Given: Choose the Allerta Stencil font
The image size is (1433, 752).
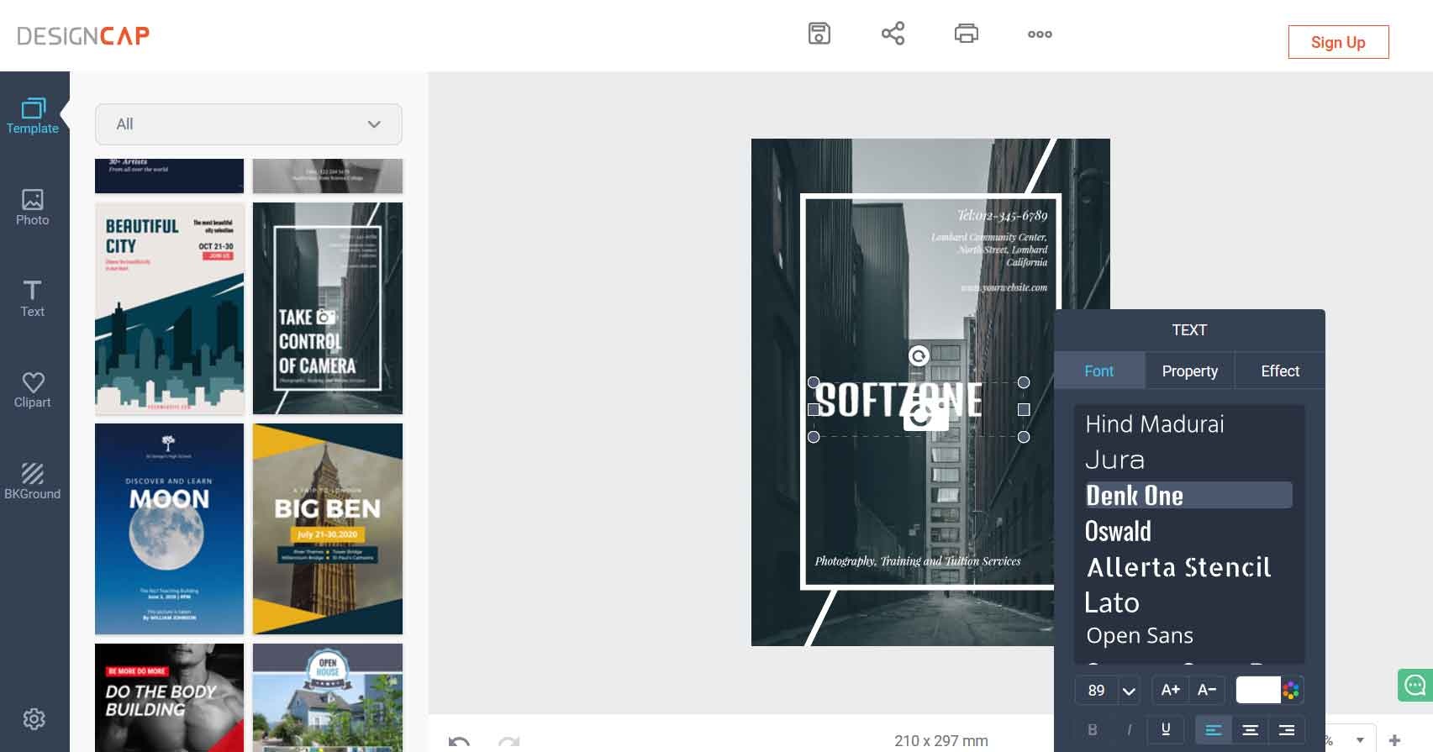Looking at the screenshot, I should 1179,567.
